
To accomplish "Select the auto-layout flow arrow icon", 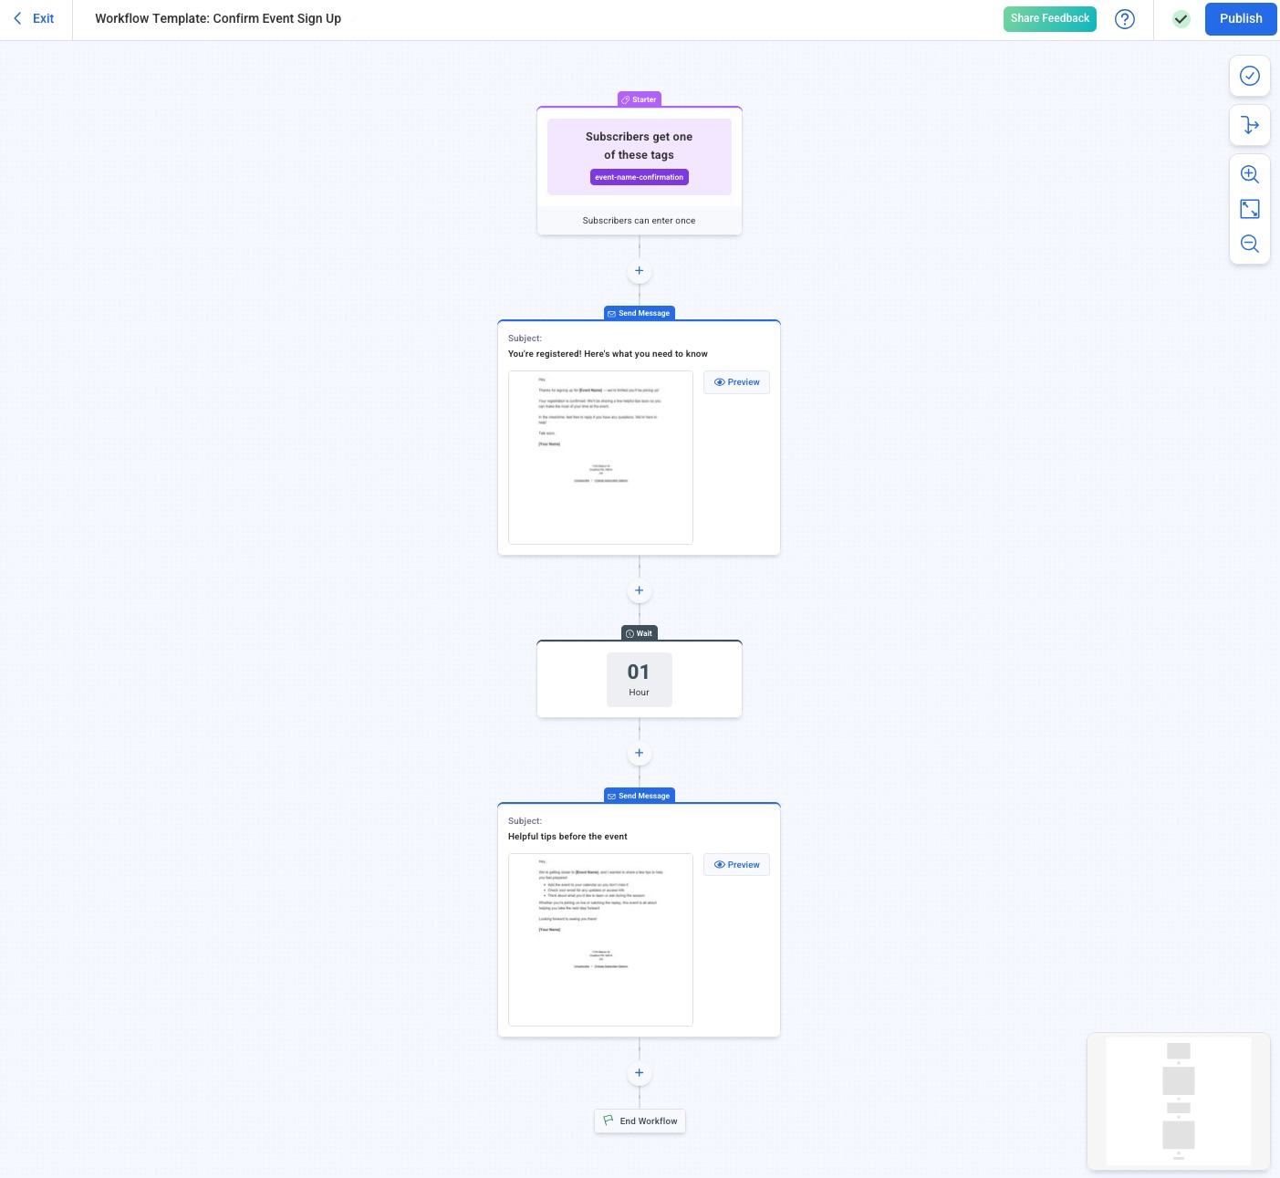I will (x=1249, y=125).
